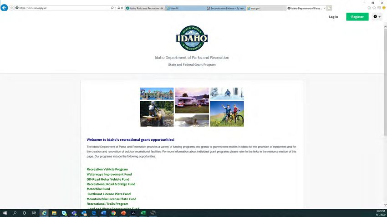Click the page scrollbar down arrow
387x217 pixels.
(385, 205)
